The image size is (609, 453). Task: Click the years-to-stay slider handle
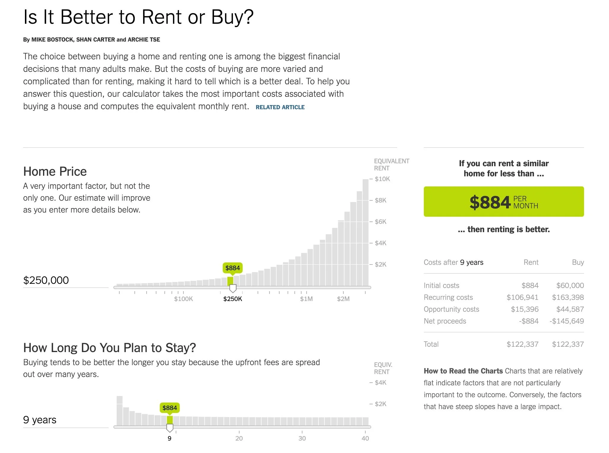tap(170, 428)
